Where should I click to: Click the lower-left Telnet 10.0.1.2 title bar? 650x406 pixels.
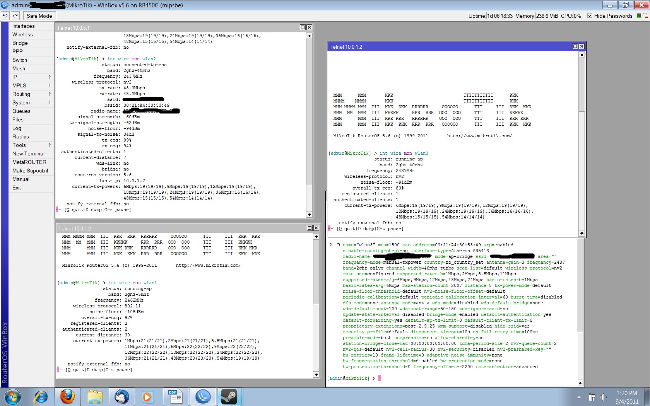point(182,228)
